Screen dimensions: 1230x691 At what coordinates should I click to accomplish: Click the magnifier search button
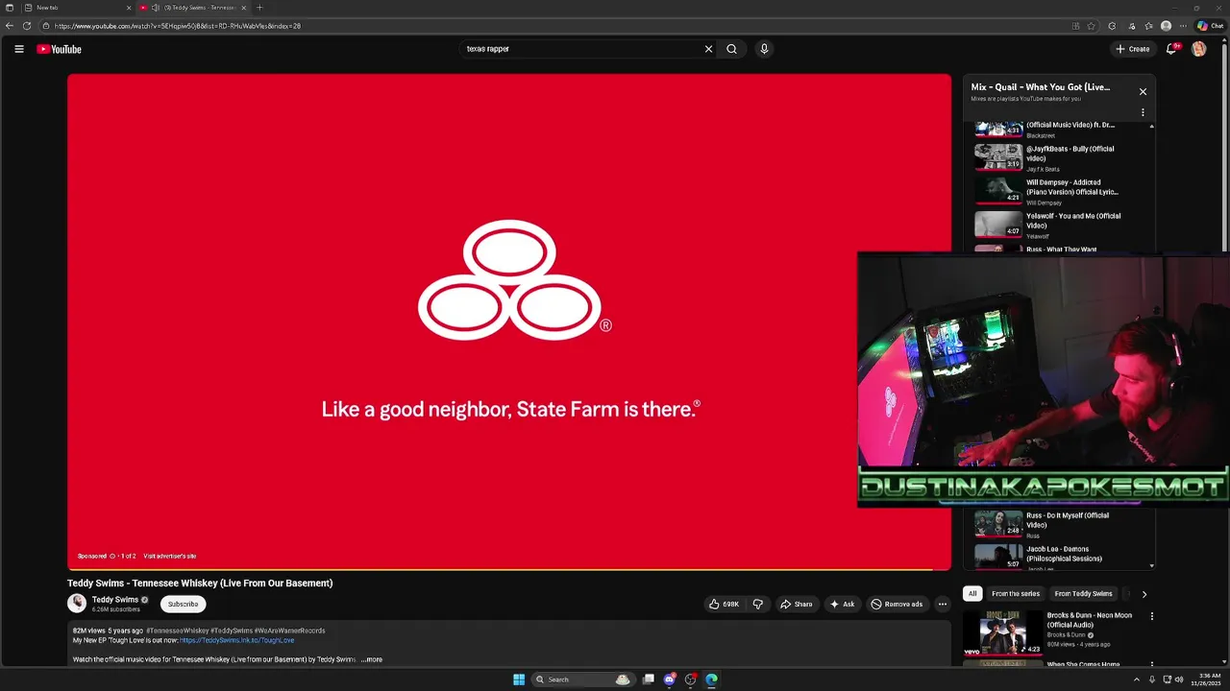731,49
